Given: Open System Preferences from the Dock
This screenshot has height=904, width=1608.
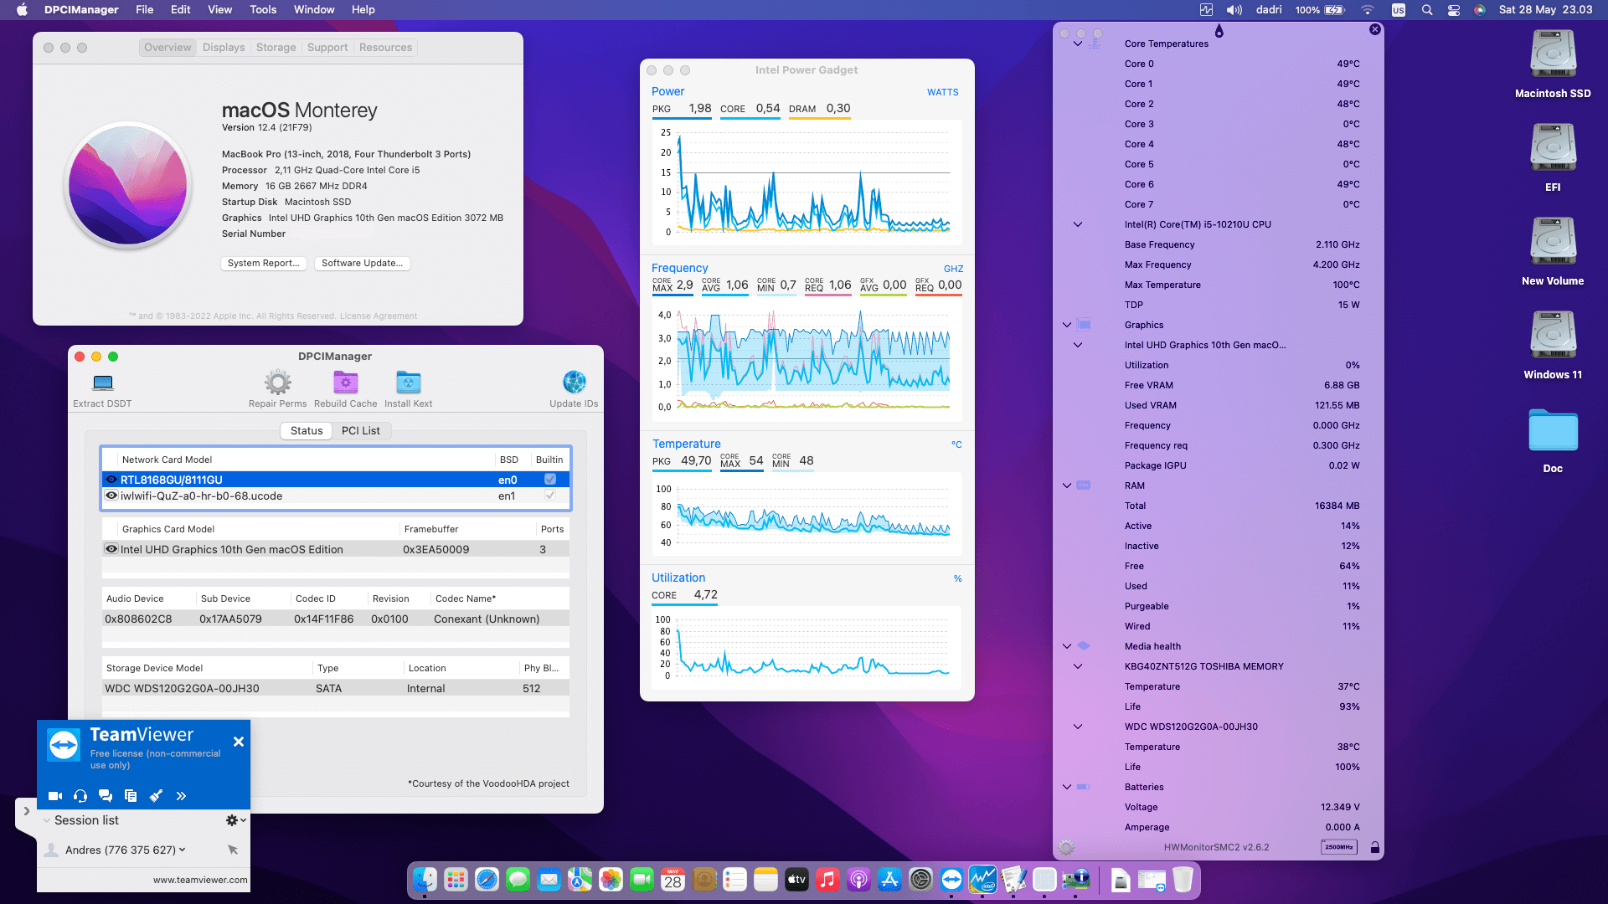Looking at the screenshot, I should (920, 880).
